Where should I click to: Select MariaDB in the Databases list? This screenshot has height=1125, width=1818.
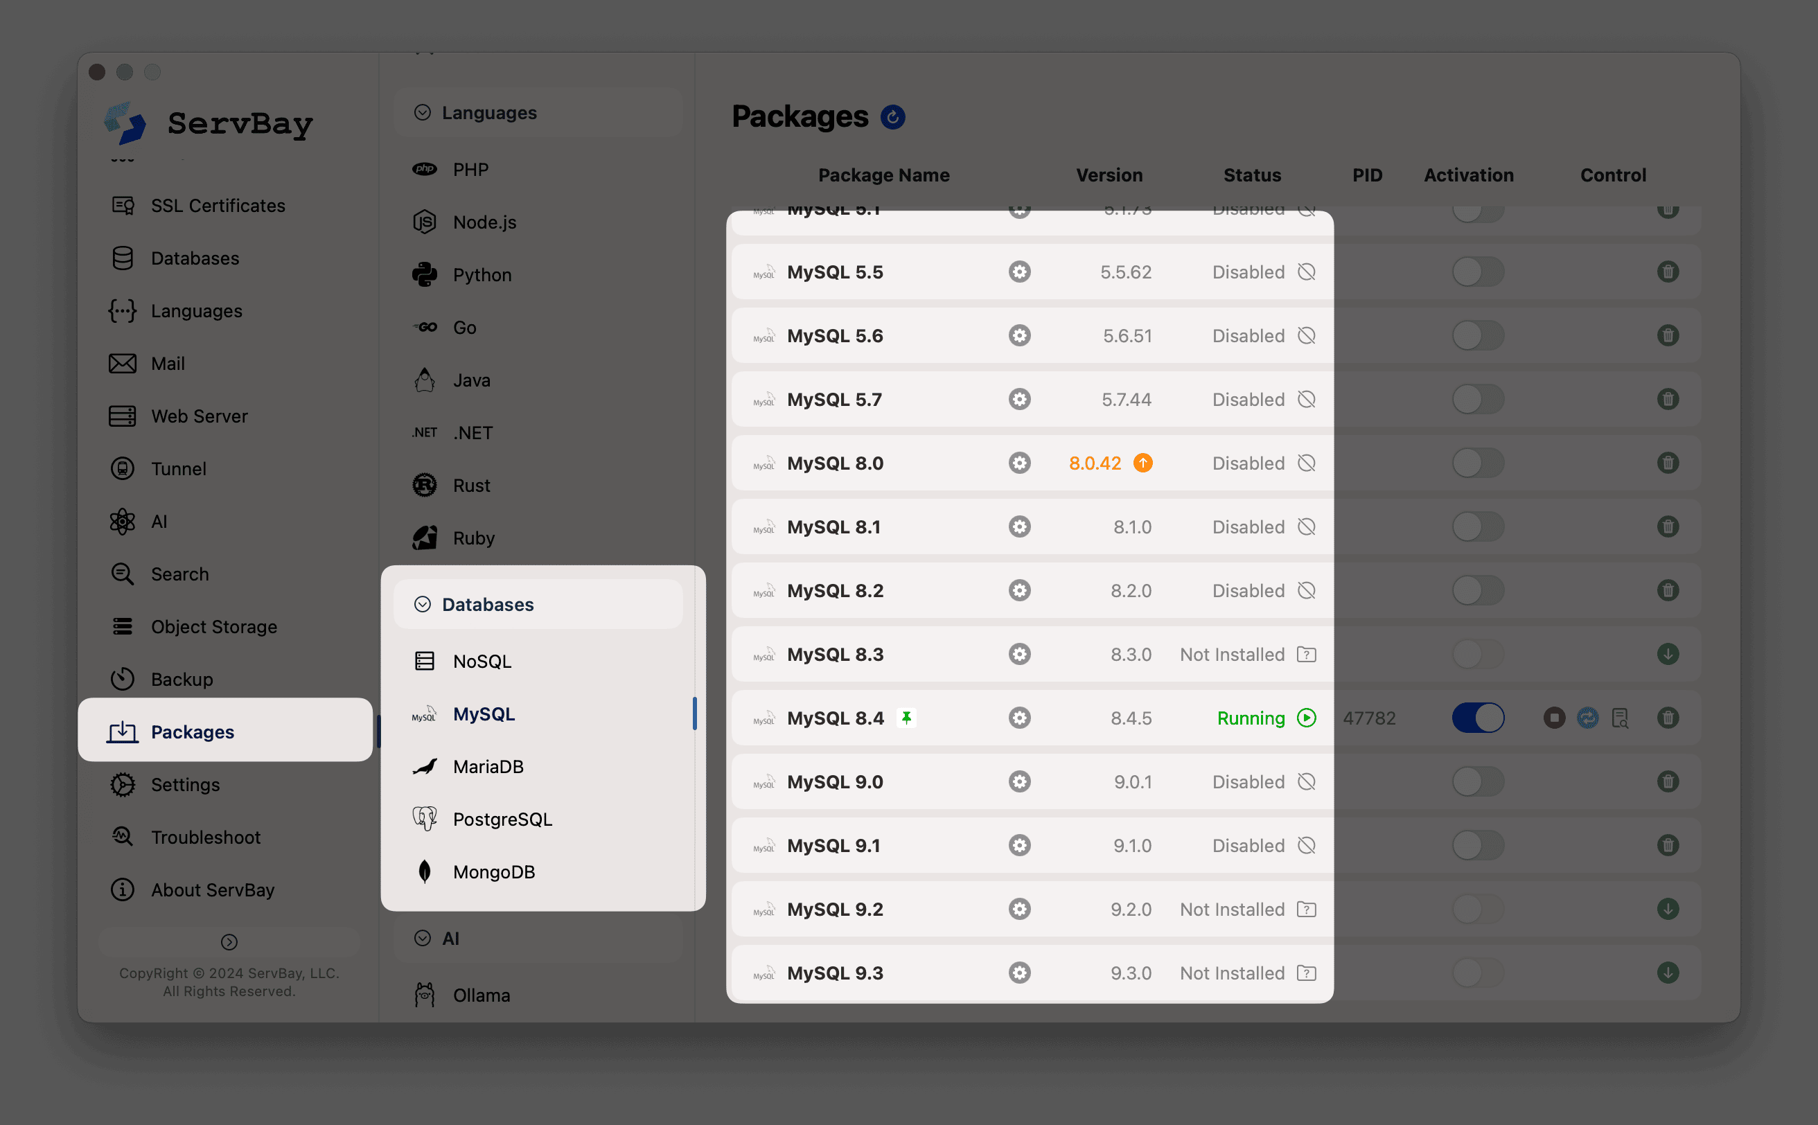coord(488,766)
